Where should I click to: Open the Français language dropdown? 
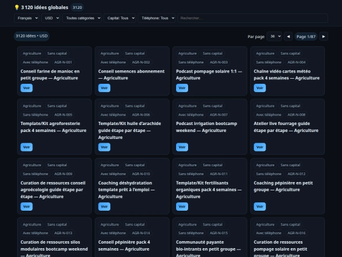pyautogui.click(x=27, y=18)
